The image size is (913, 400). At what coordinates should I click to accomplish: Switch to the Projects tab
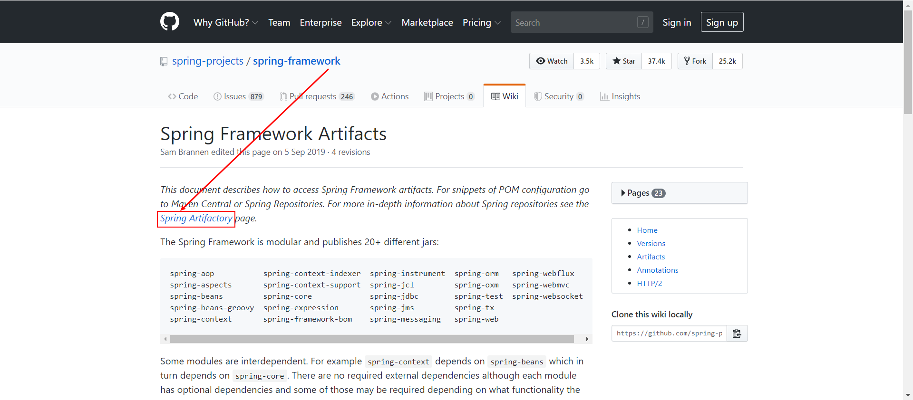[x=449, y=96]
